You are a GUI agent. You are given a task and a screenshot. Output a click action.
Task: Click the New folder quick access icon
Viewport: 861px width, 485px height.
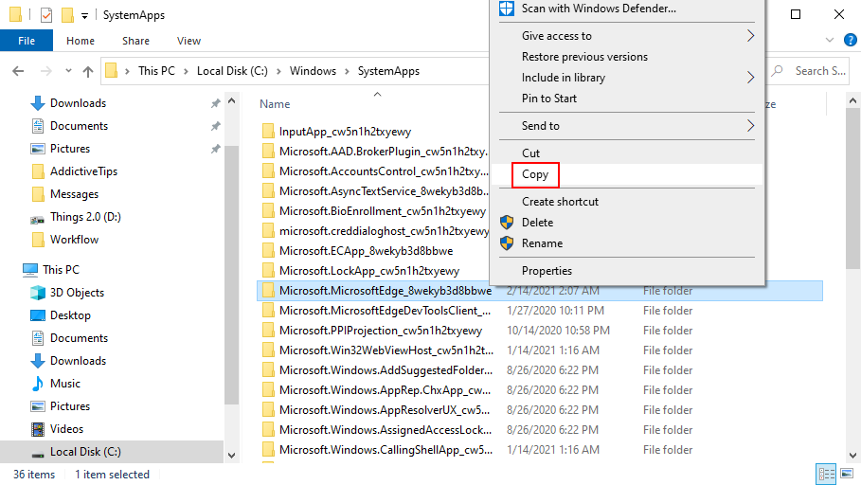(67, 15)
